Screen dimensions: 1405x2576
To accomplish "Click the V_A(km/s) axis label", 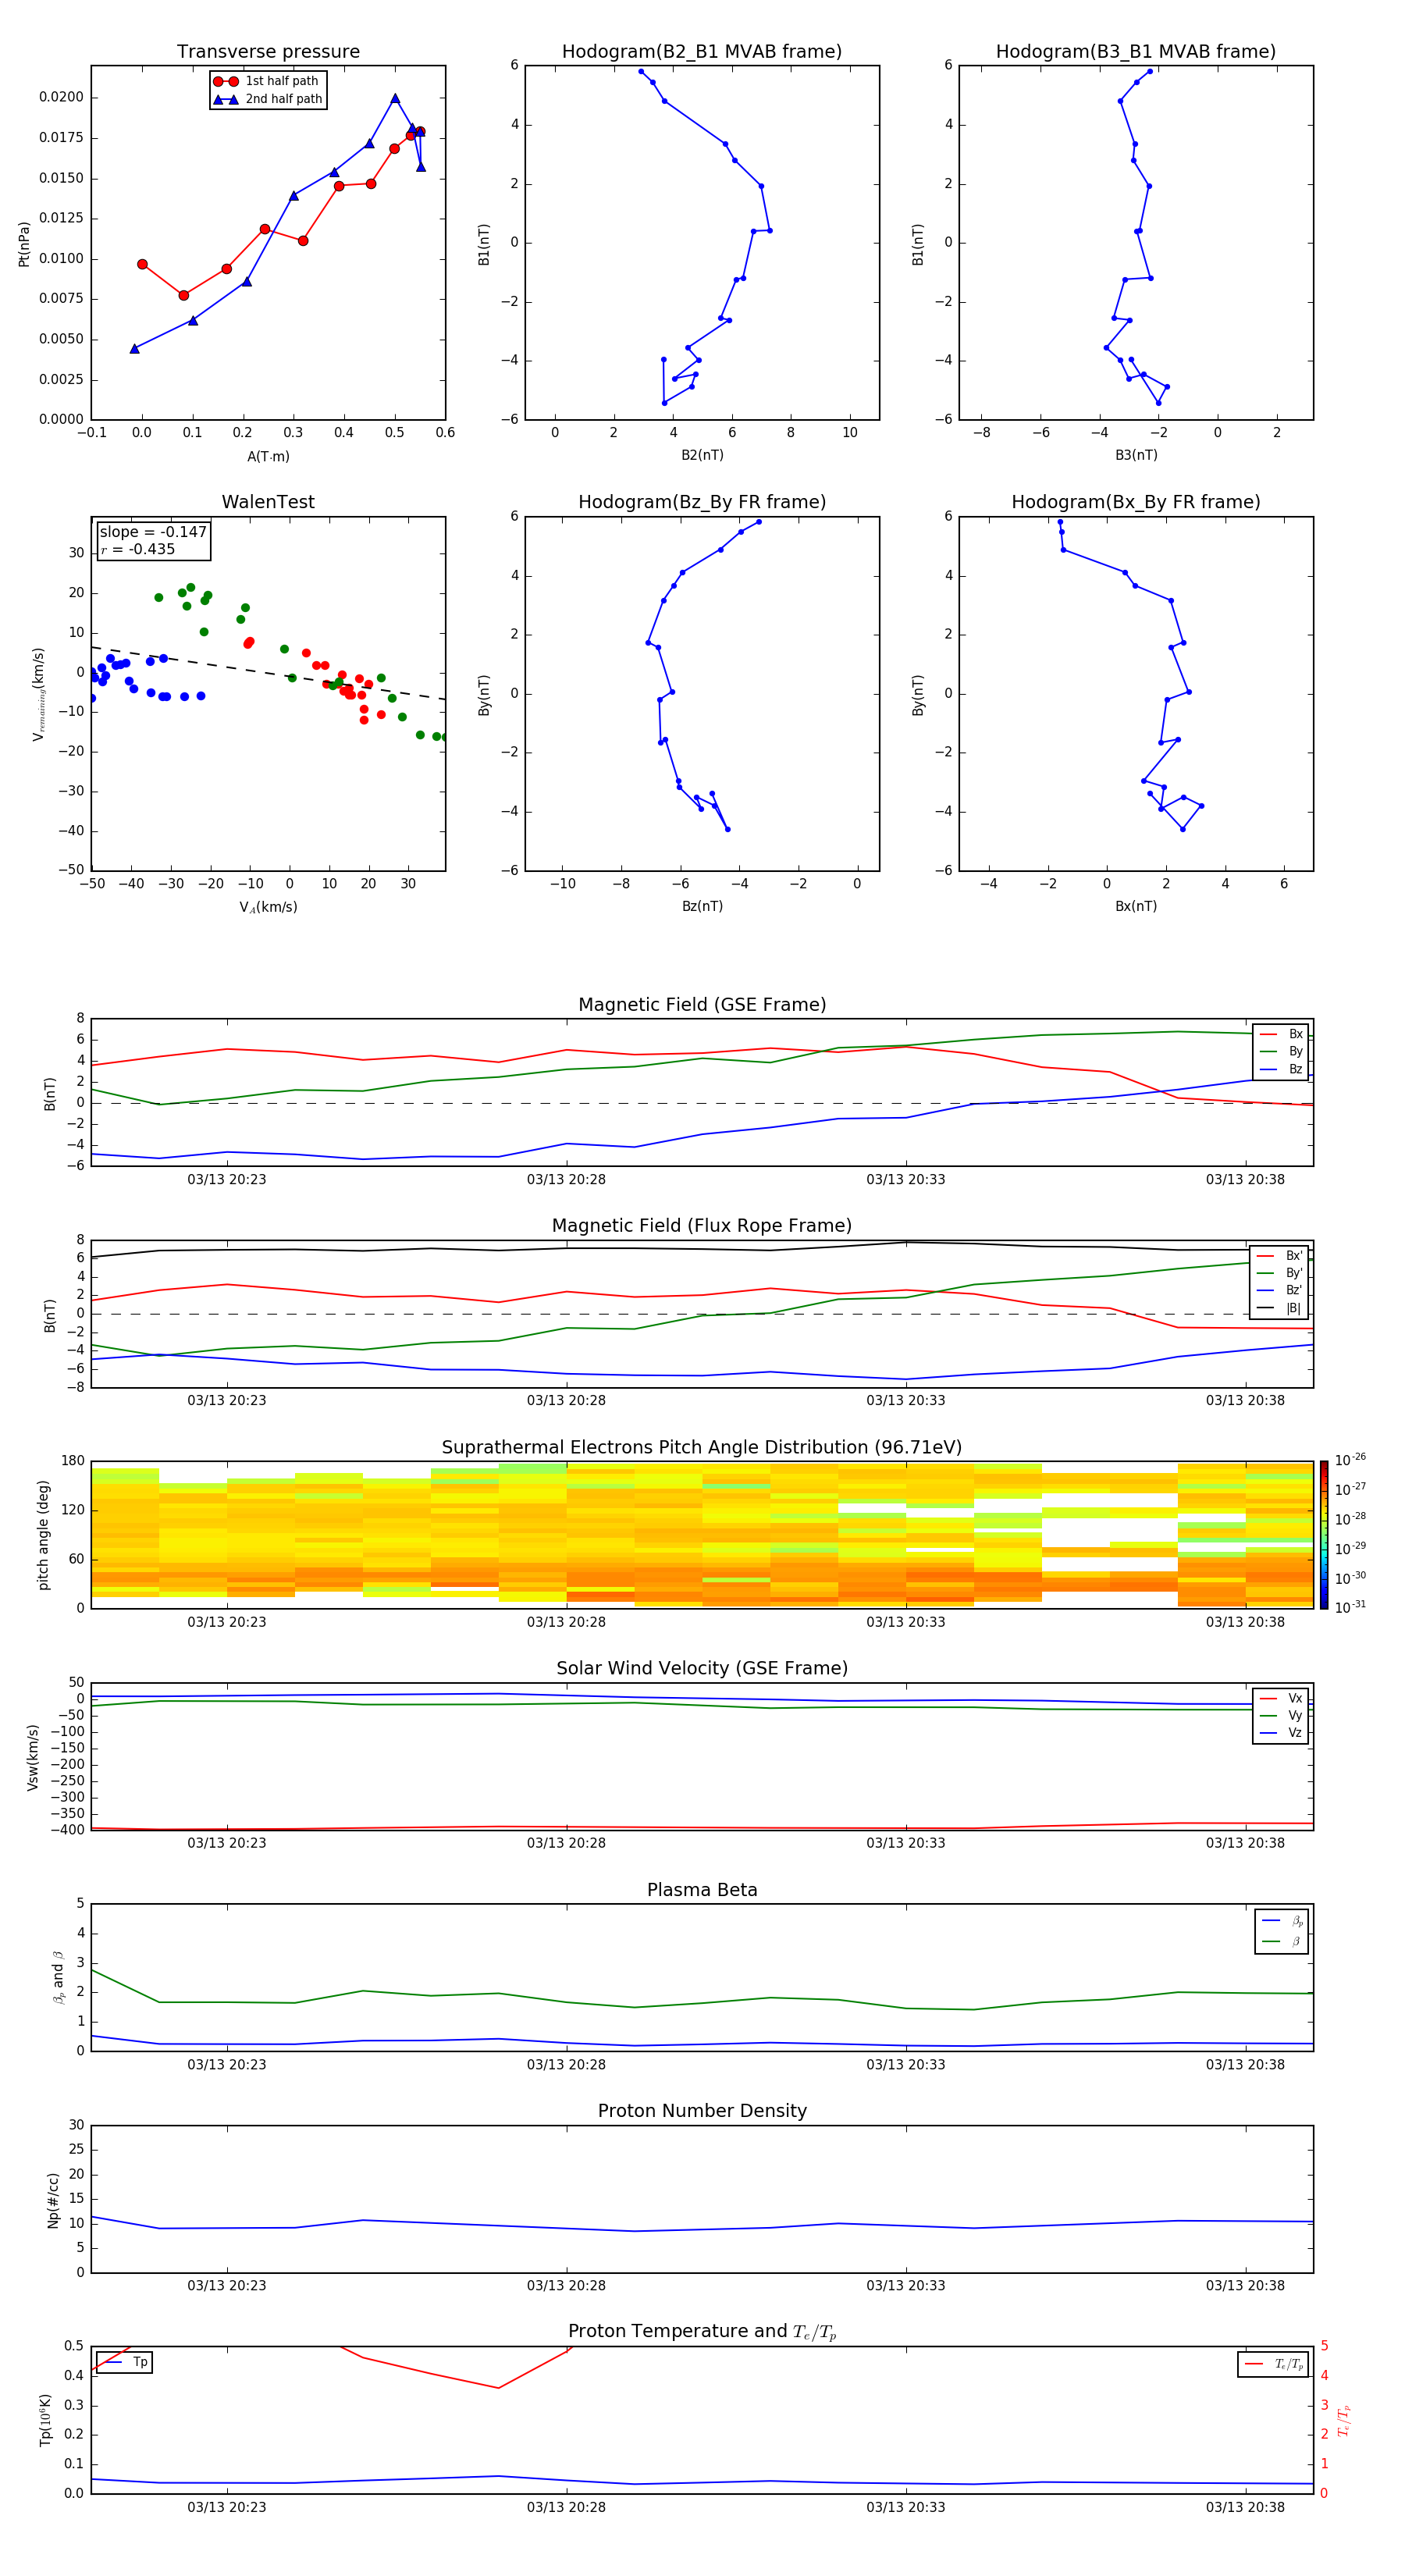I will click(x=268, y=907).
